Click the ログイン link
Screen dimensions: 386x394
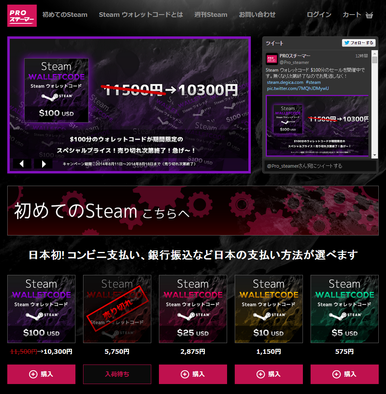[x=319, y=15]
